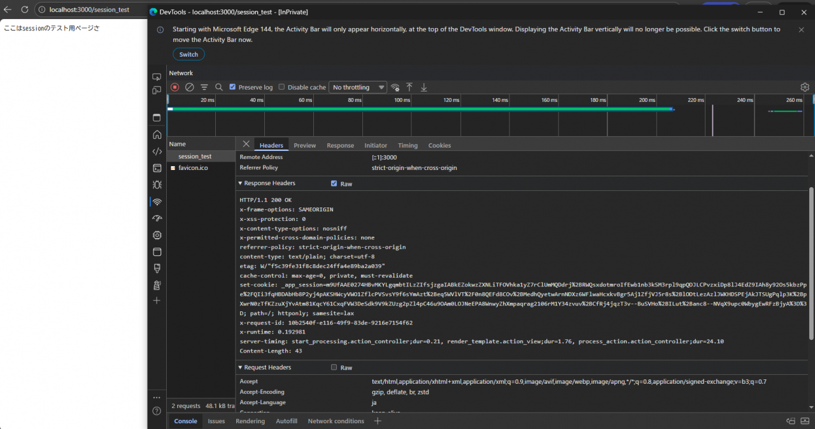Open the Timing tab

pos(407,145)
